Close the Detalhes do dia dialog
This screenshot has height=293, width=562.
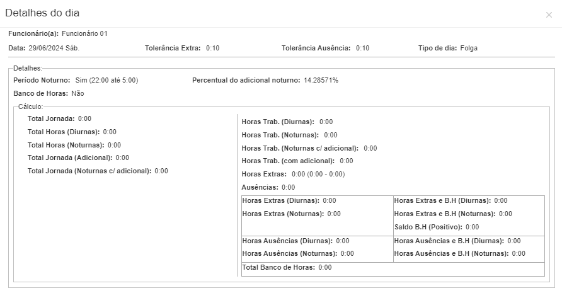(x=548, y=14)
